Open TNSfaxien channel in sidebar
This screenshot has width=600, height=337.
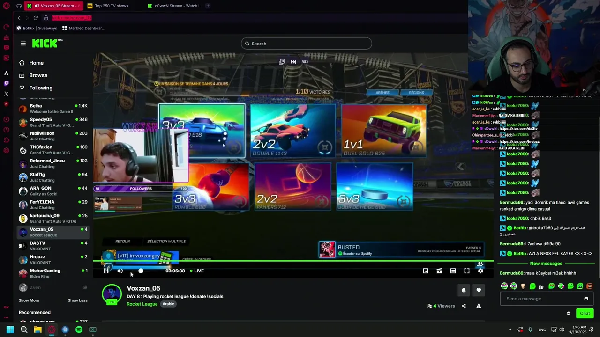(53, 150)
